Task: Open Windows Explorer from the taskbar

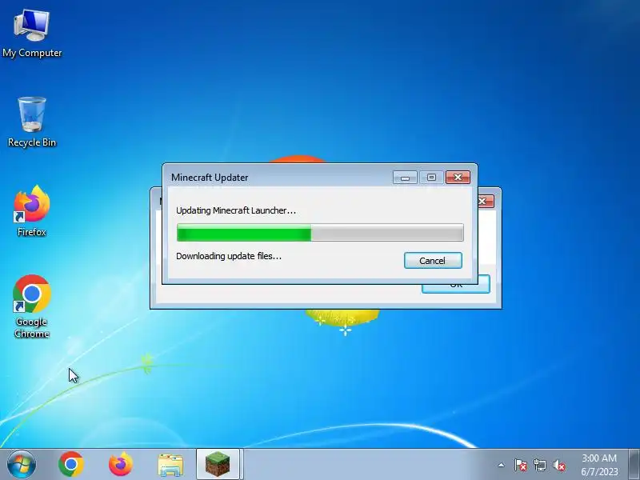Action: click(x=170, y=465)
